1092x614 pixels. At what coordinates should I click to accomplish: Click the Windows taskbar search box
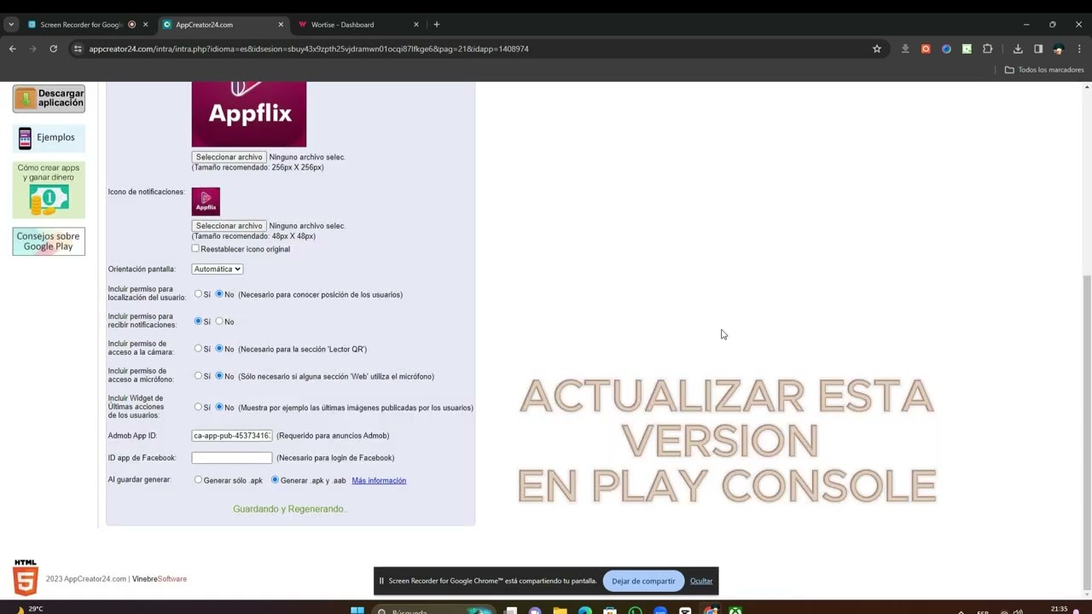click(433, 611)
